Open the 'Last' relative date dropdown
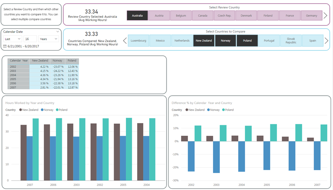Viewport: 333px width, 190px height. coord(13,39)
